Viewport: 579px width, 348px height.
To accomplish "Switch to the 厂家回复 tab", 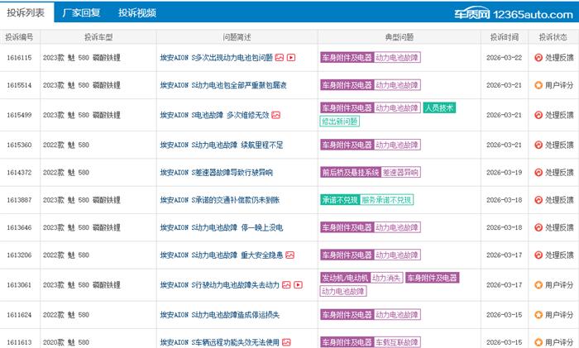I will pyautogui.click(x=81, y=13).
